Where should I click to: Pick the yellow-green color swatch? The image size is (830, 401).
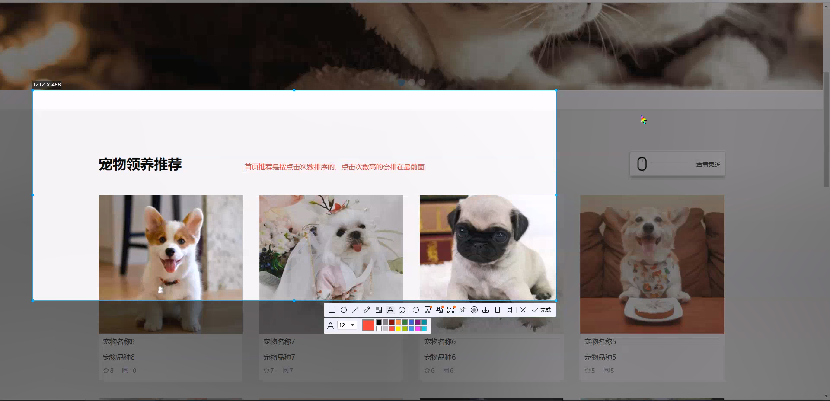pos(405,328)
